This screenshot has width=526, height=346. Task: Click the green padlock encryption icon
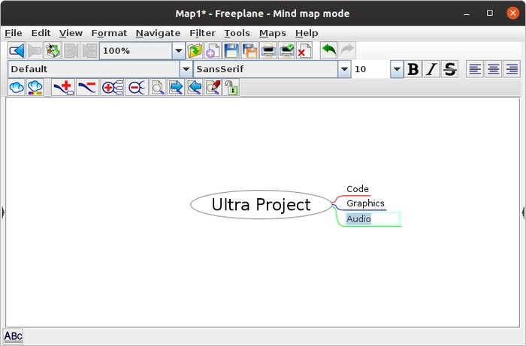pos(231,87)
